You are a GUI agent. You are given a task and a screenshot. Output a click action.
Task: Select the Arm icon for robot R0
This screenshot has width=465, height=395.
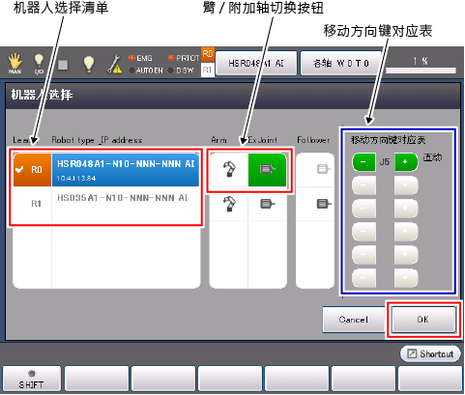[229, 169]
